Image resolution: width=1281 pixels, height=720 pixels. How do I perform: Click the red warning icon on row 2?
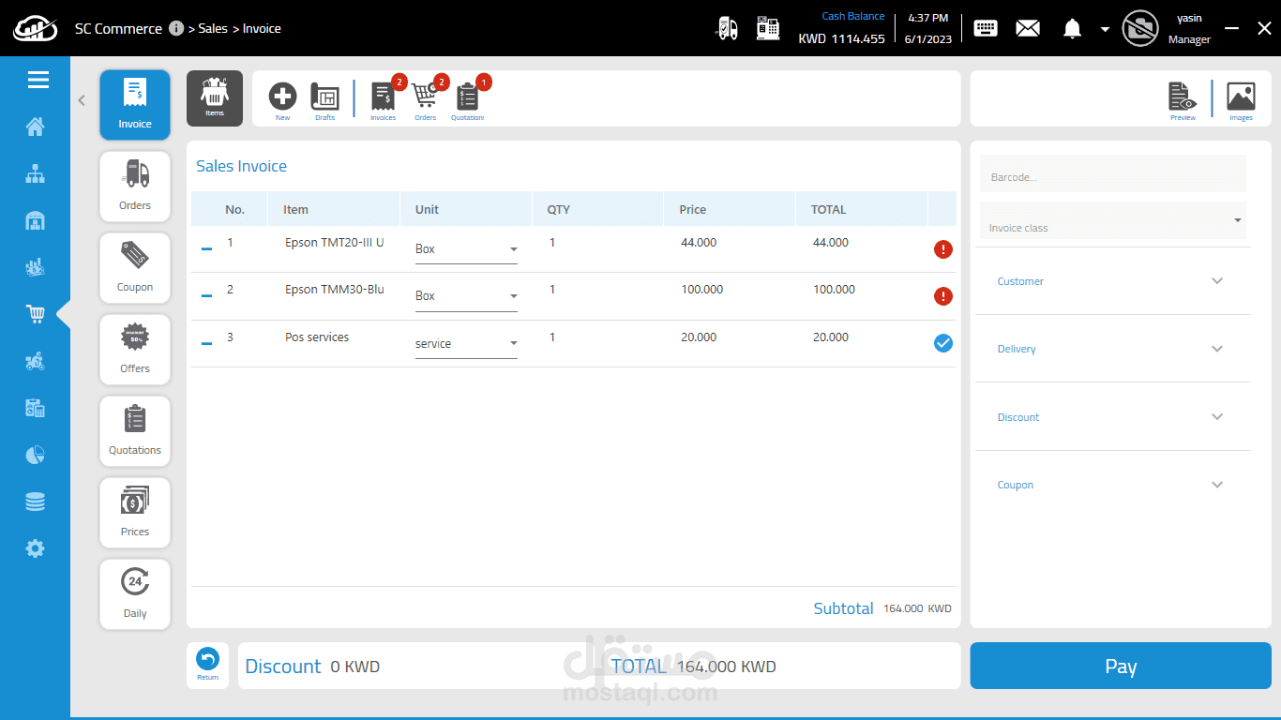pyautogui.click(x=942, y=296)
